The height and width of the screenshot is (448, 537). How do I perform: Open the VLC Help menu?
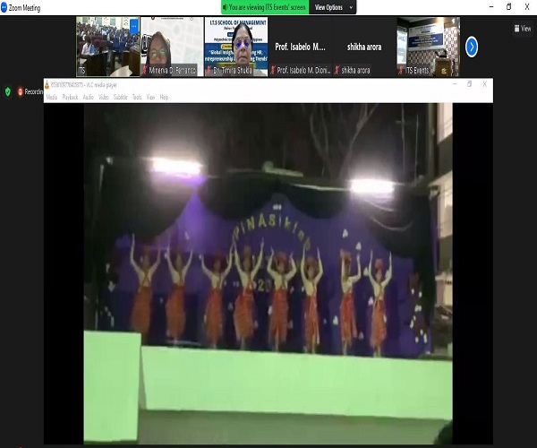coord(164,98)
